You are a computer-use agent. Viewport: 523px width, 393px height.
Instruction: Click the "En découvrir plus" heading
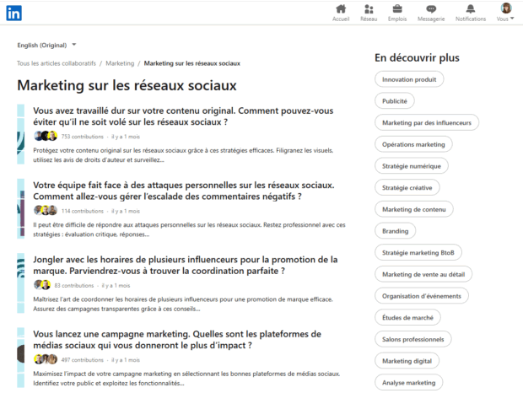coord(417,57)
